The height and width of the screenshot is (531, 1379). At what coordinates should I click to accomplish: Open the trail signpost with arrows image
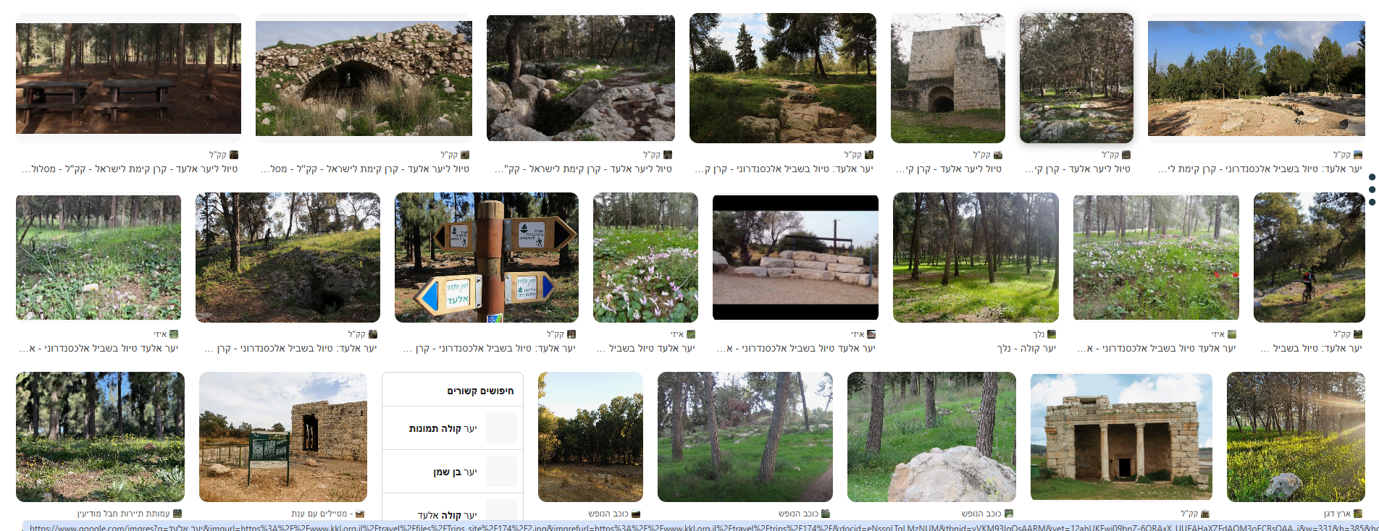point(487,258)
